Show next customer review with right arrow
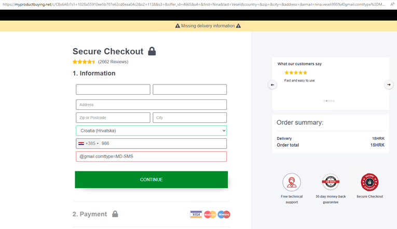This screenshot has height=229, width=397. tap(389, 85)
